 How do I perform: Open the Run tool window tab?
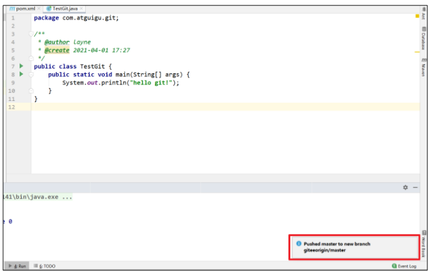pyautogui.click(x=17, y=266)
